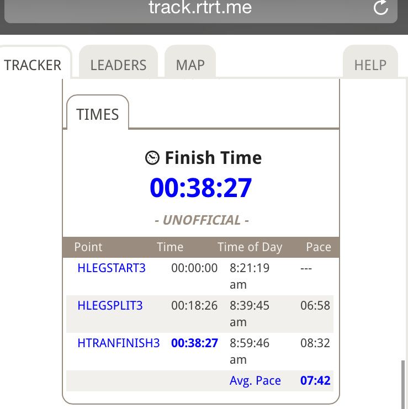The width and height of the screenshot is (408, 409).
Task: Click the Pace column header
Action: click(x=318, y=247)
